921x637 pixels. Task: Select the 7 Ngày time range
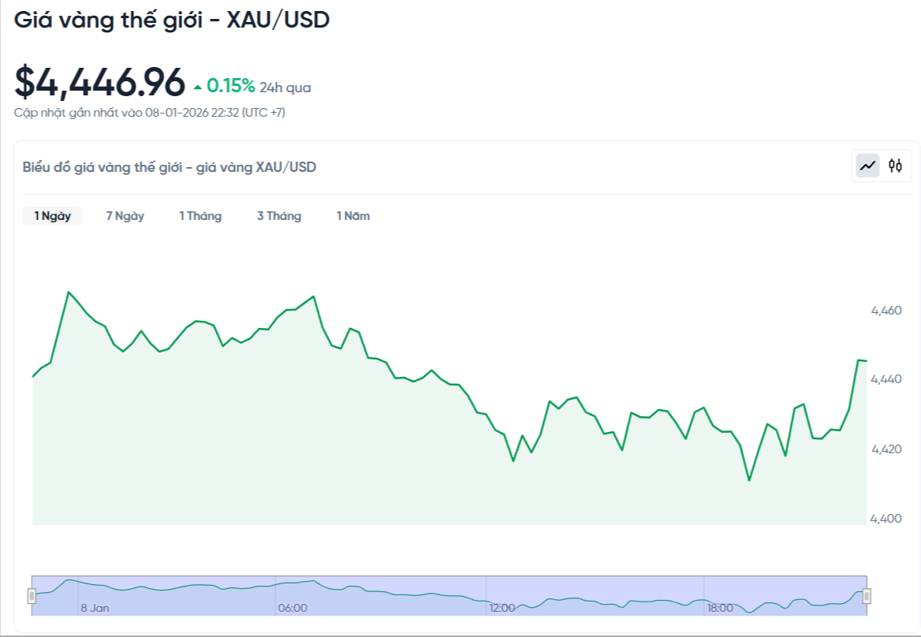[x=125, y=216]
